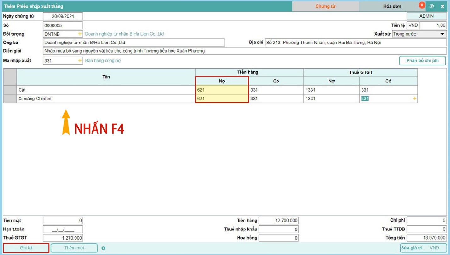Click the plus icon beside Mã nhập xuất
This screenshot has width=450, height=255.
80,61
